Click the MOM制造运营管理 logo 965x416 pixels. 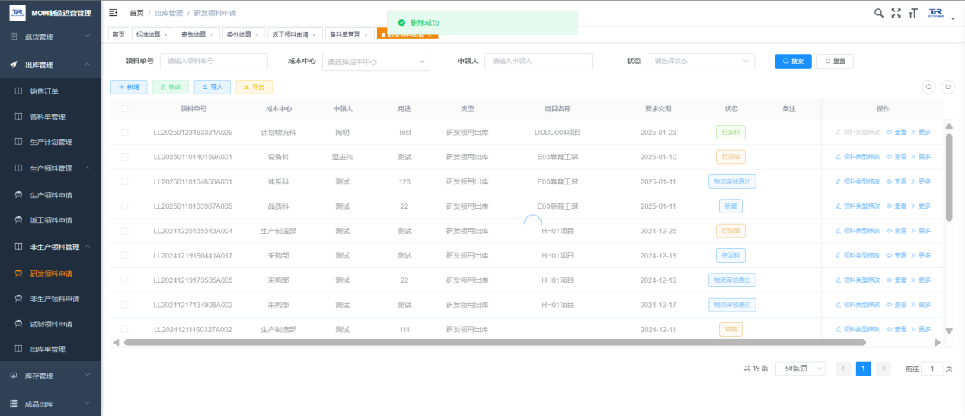coord(18,13)
